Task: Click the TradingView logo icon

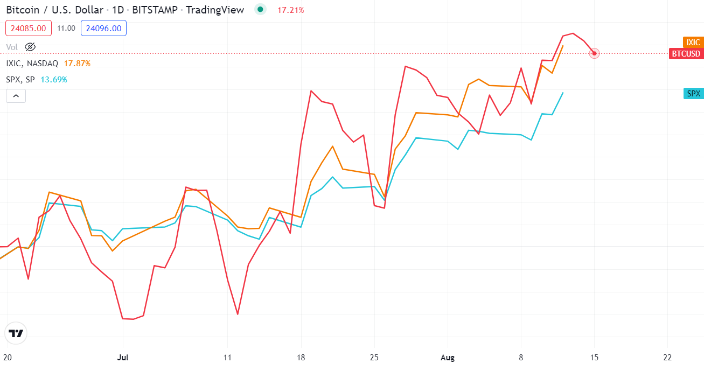Action: point(16,333)
